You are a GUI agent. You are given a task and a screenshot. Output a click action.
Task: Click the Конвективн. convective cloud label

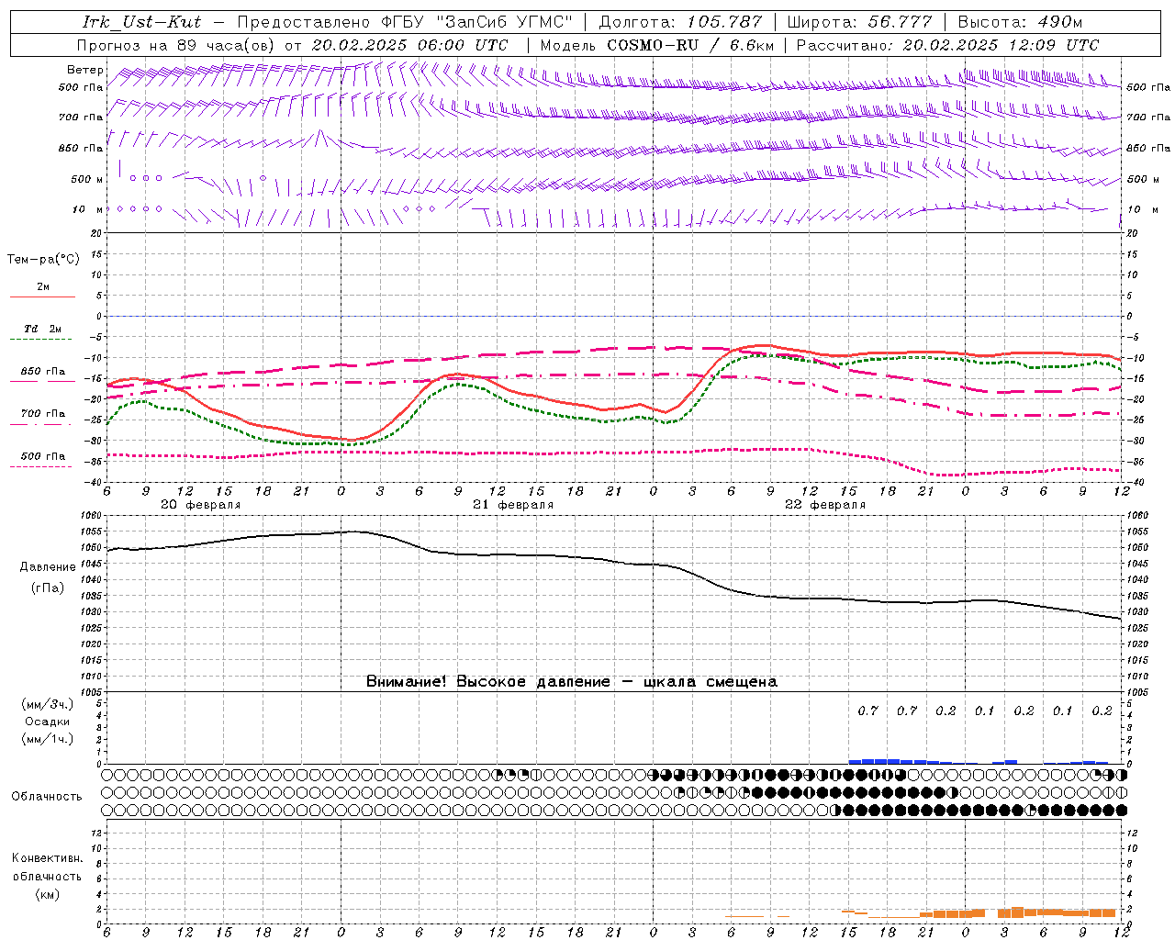pos(47,858)
